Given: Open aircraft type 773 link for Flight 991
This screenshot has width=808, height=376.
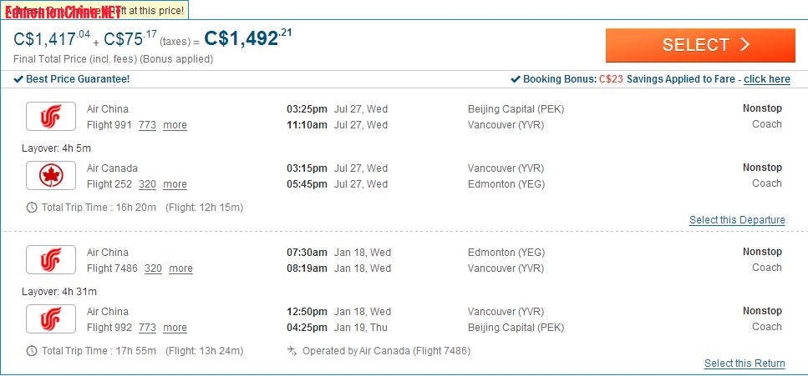Looking at the screenshot, I should (147, 125).
